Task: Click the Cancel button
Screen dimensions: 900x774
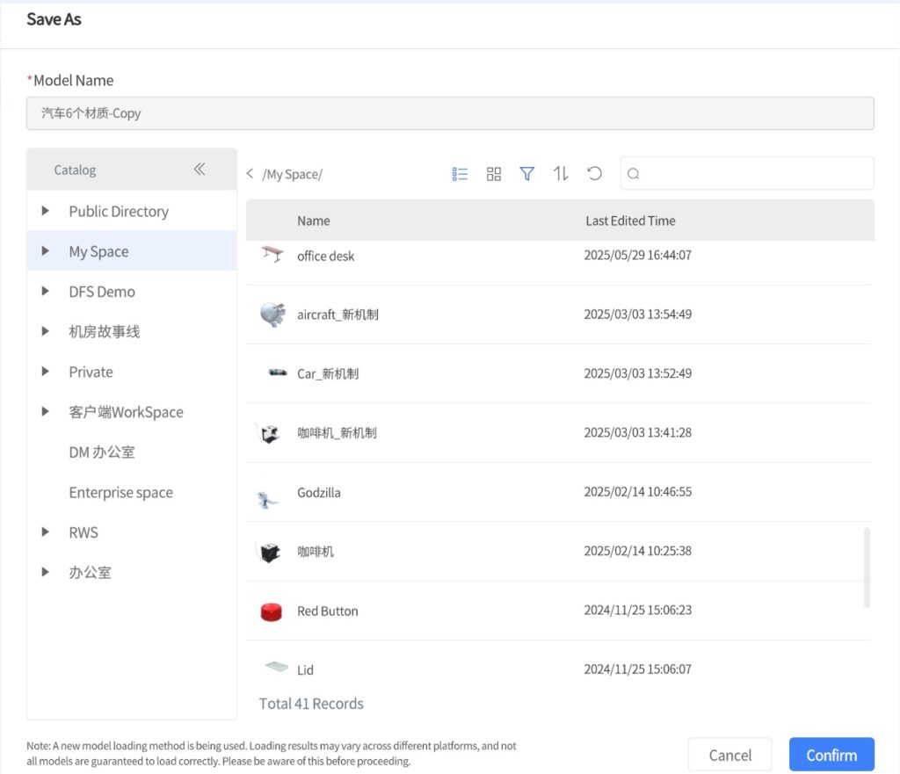Action: [x=729, y=754]
